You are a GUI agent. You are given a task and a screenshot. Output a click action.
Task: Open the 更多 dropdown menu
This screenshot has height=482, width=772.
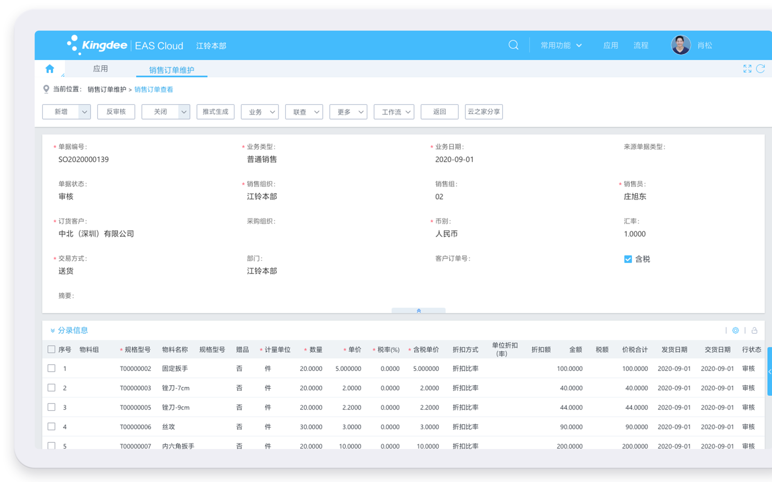348,112
